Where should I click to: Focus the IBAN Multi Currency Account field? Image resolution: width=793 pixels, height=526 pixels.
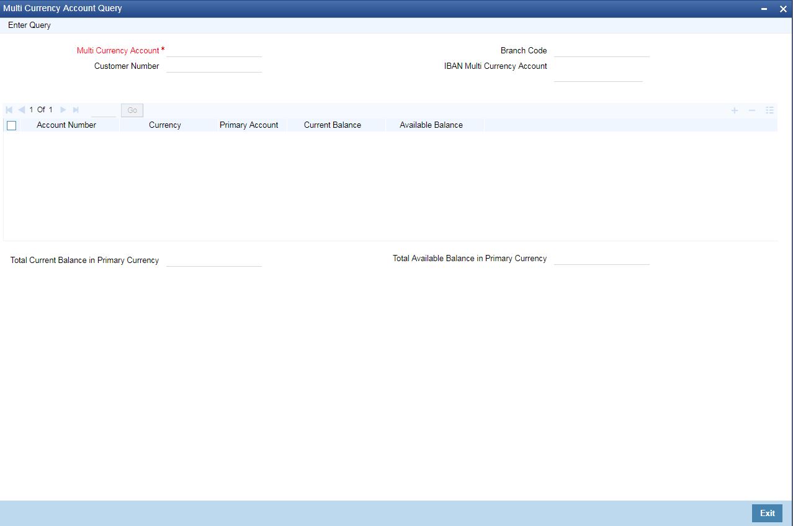(x=598, y=75)
